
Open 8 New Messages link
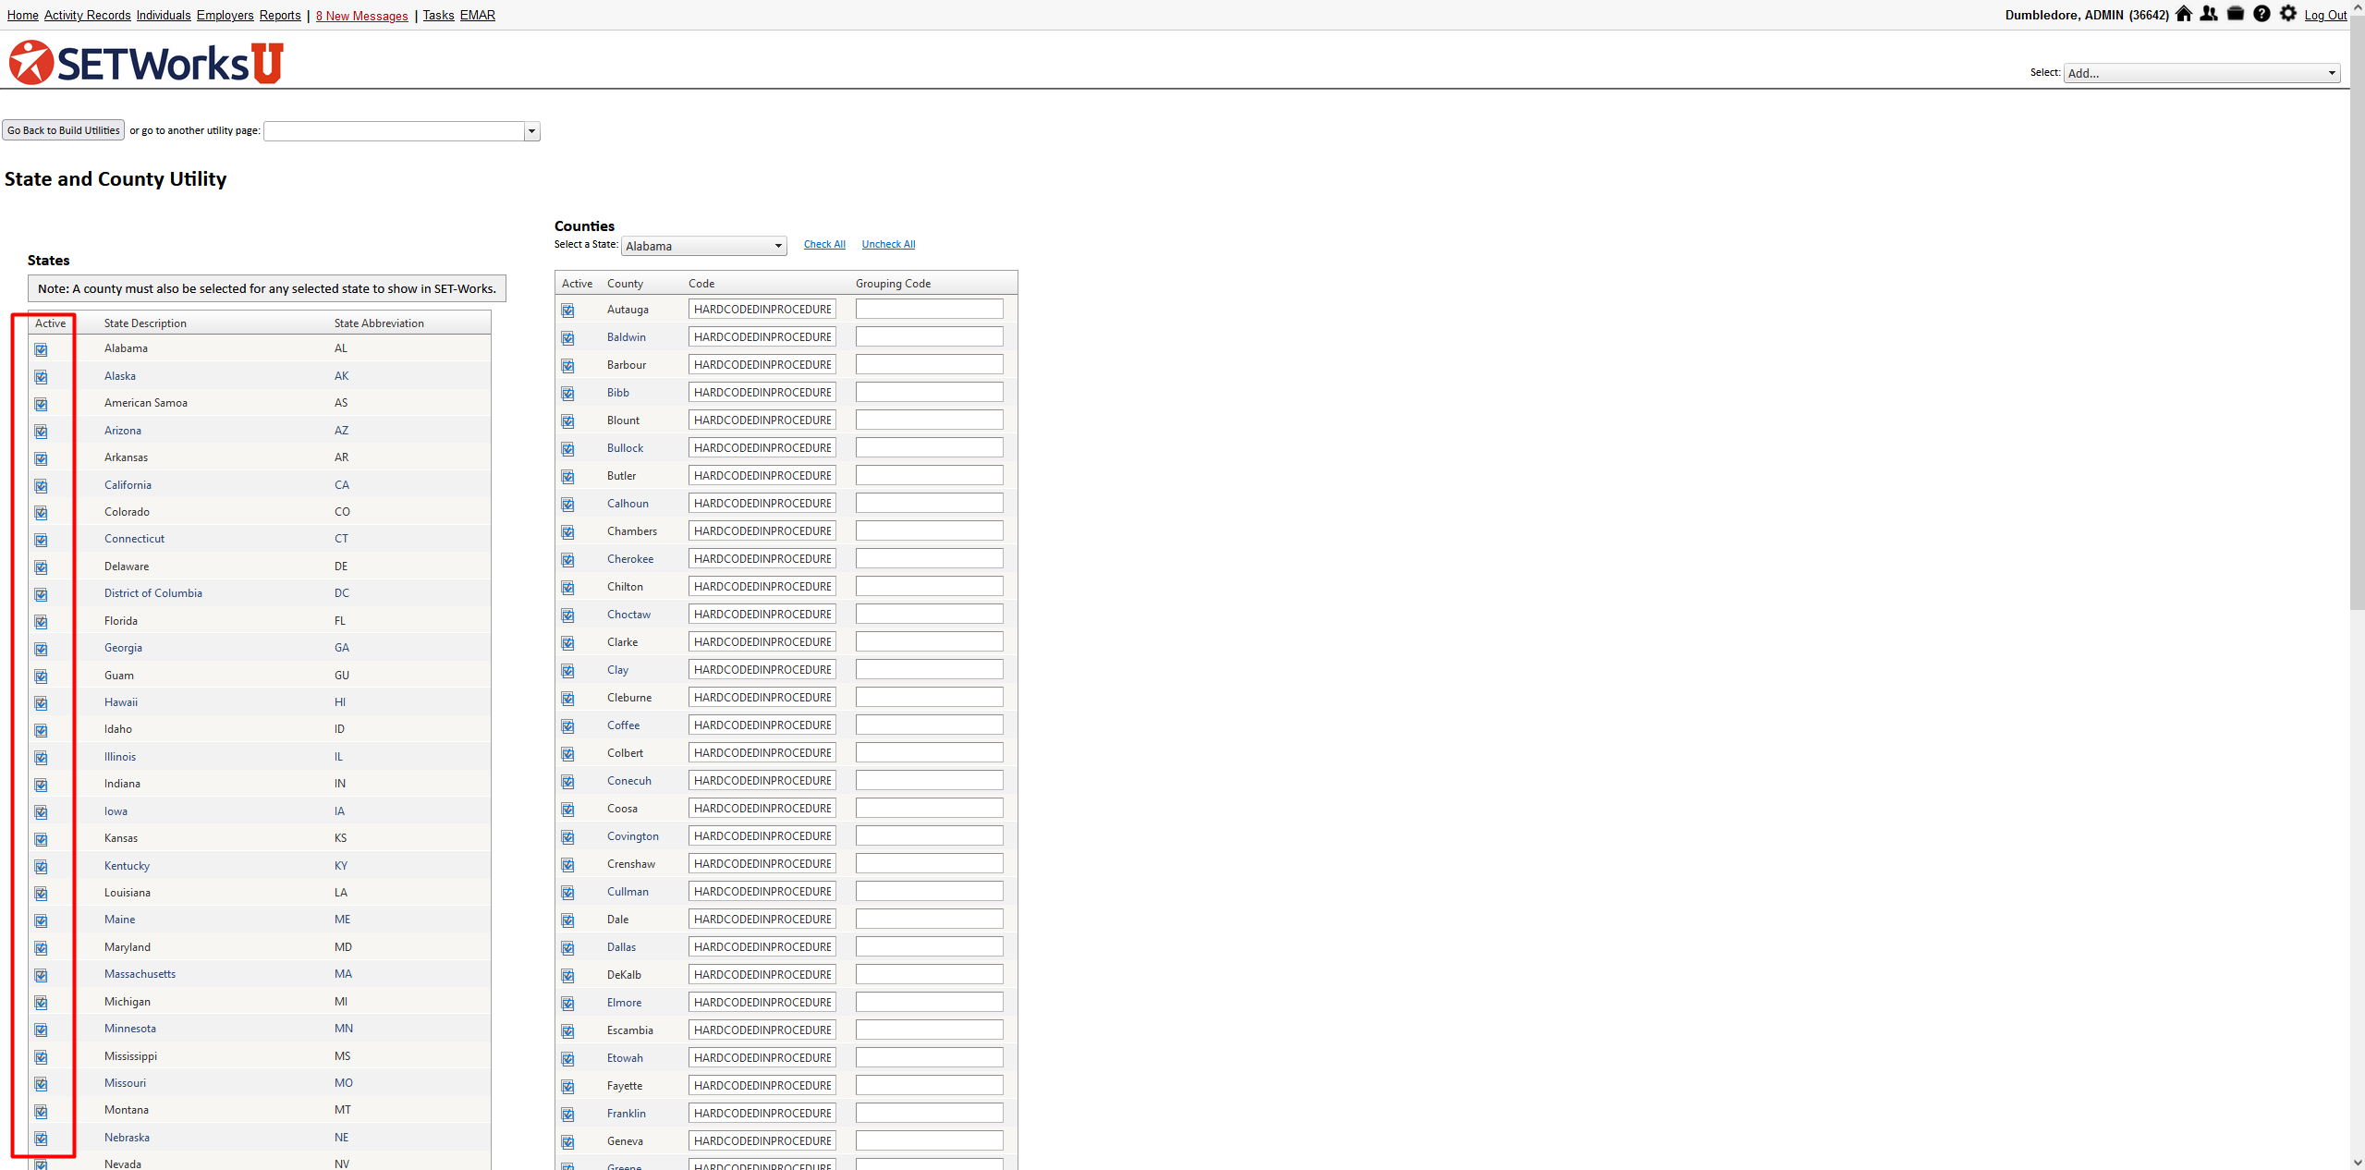click(x=361, y=16)
